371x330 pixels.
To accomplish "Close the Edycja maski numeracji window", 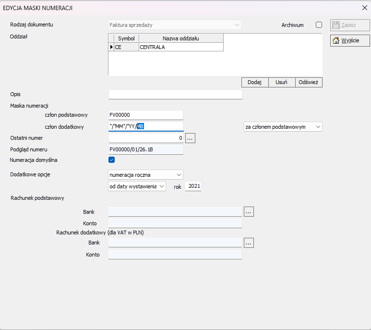I will (x=363, y=7).
